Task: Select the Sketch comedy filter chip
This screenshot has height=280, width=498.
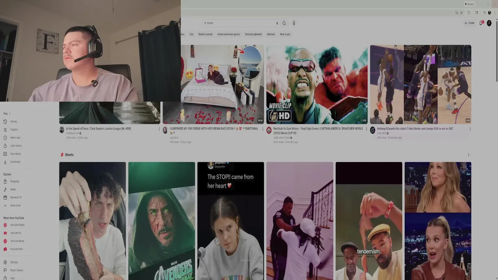Action: click(x=205, y=34)
